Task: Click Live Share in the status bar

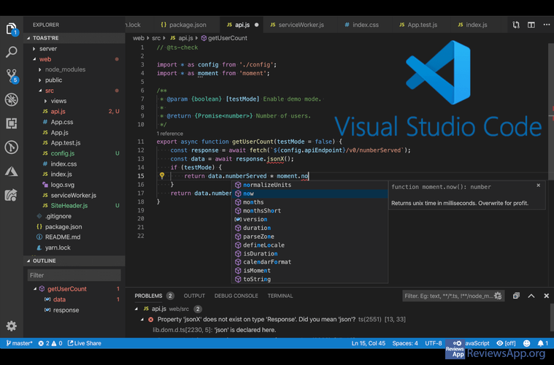Action: (84, 343)
